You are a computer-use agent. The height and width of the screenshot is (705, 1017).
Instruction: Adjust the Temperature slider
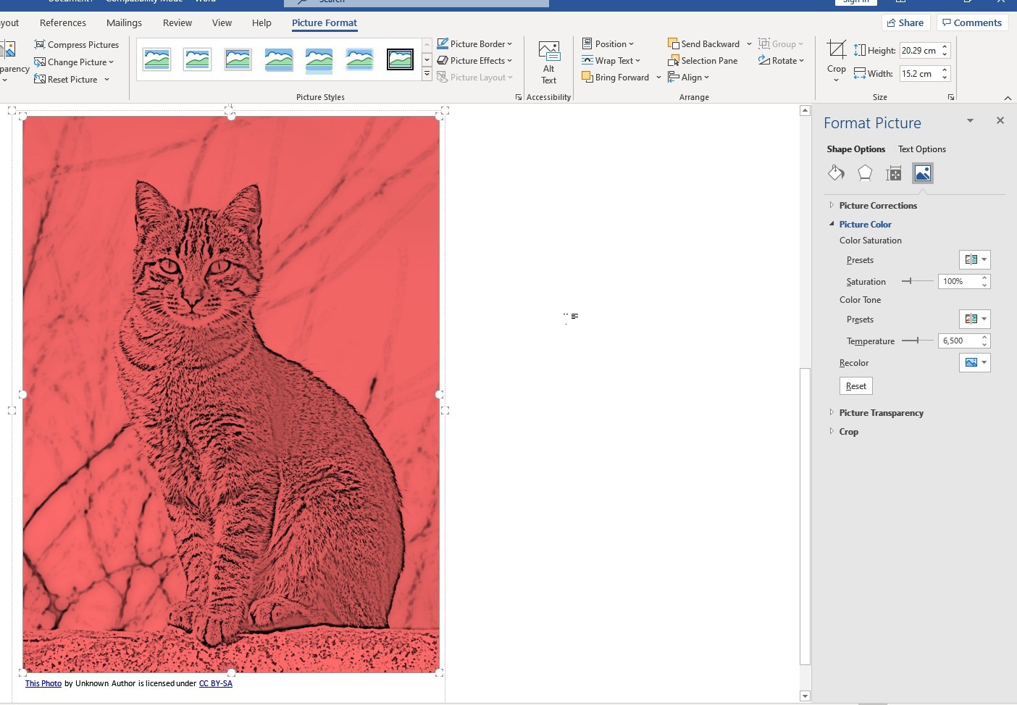coord(917,341)
